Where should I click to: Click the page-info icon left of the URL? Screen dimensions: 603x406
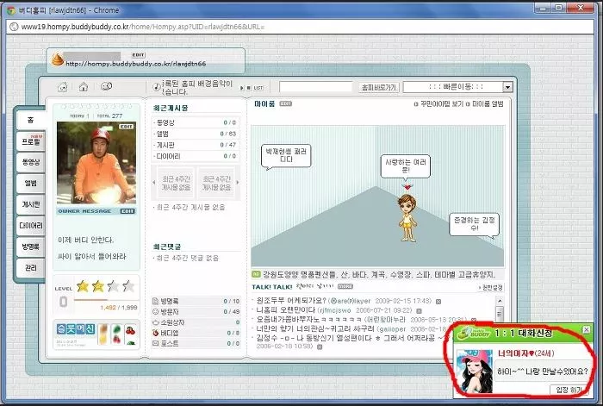point(14,27)
